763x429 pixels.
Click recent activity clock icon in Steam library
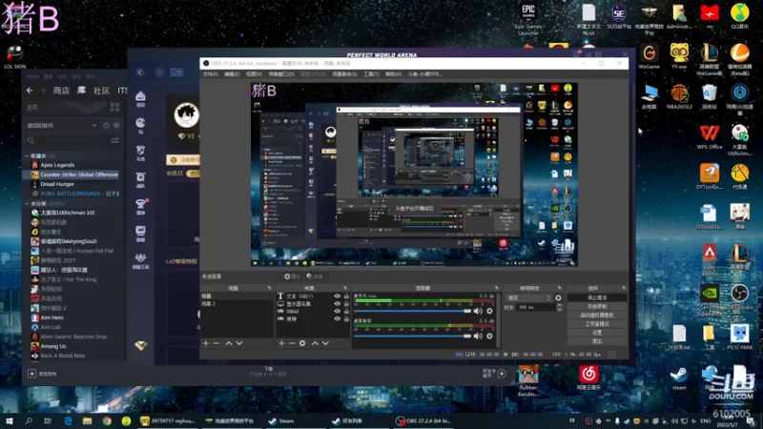(106, 126)
